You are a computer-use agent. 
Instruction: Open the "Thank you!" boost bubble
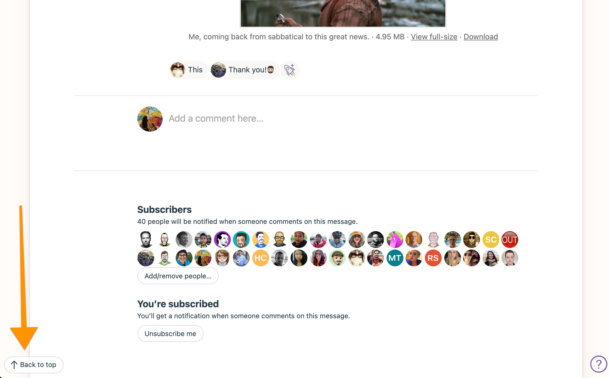(245, 70)
